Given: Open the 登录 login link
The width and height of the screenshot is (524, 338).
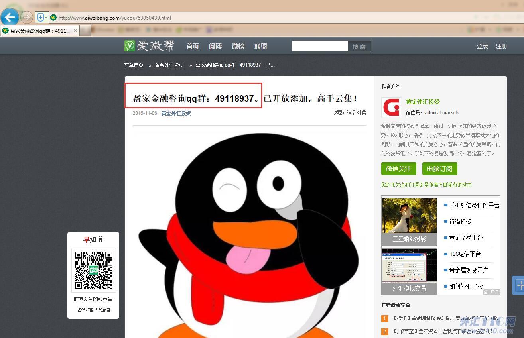Looking at the screenshot, I should pyautogui.click(x=482, y=46).
